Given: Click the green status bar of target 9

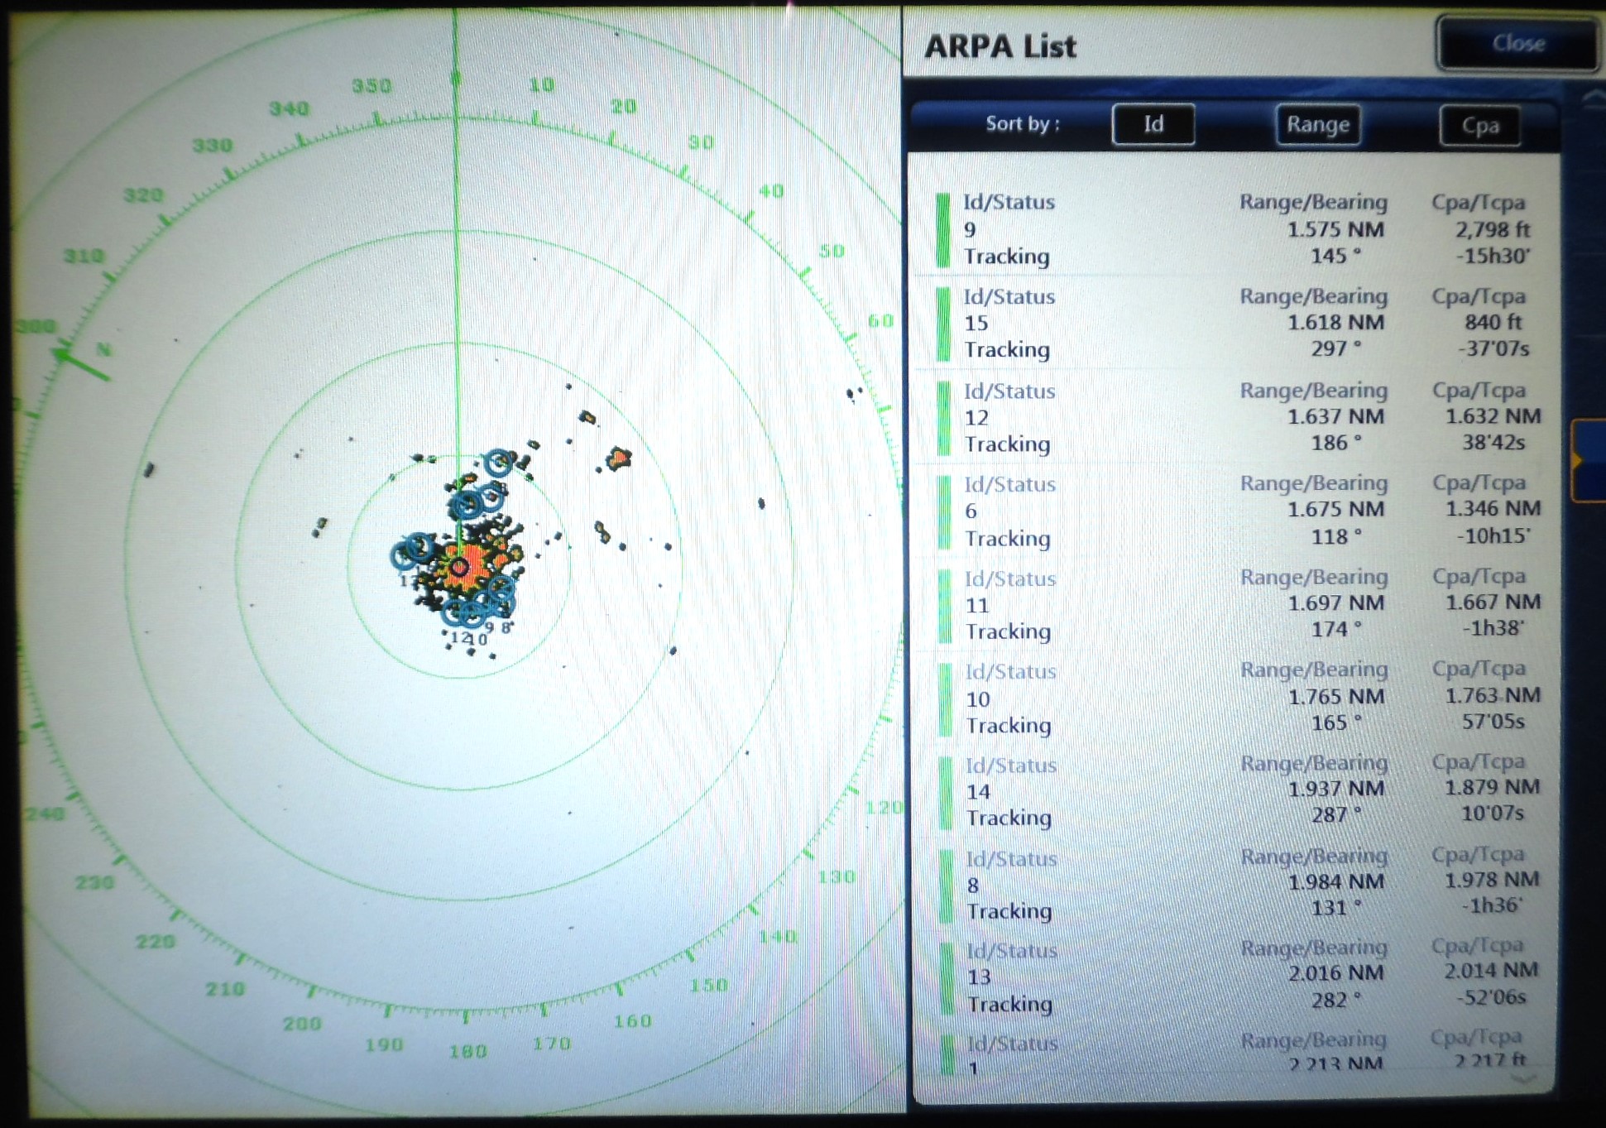Looking at the screenshot, I should [942, 230].
